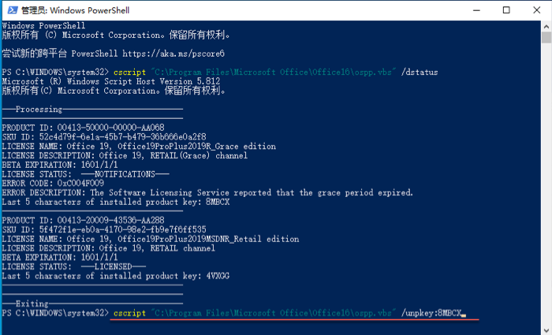Click the first cscript command word
Viewport: 552px width, 335px height.
point(128,72)
